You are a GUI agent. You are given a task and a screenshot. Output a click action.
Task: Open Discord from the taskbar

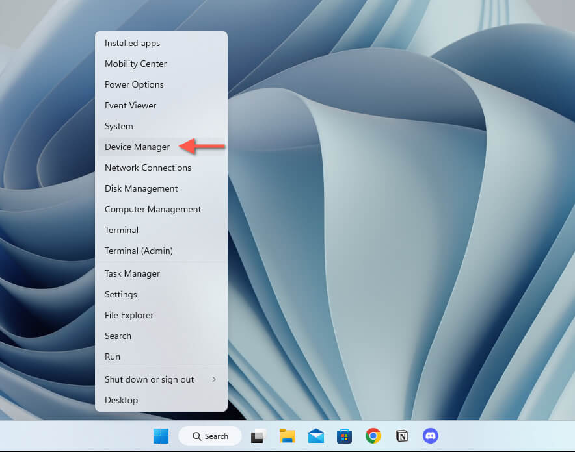click(430, 436)
